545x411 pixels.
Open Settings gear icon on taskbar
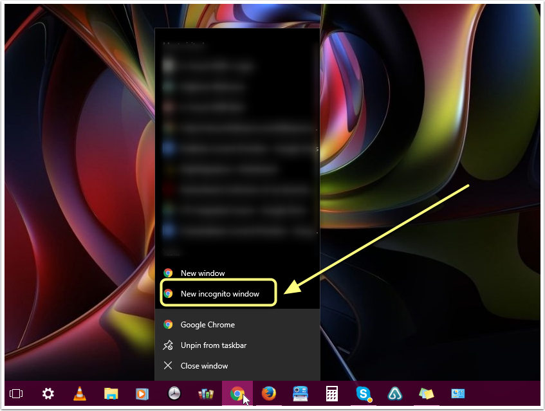coord(48,394)
